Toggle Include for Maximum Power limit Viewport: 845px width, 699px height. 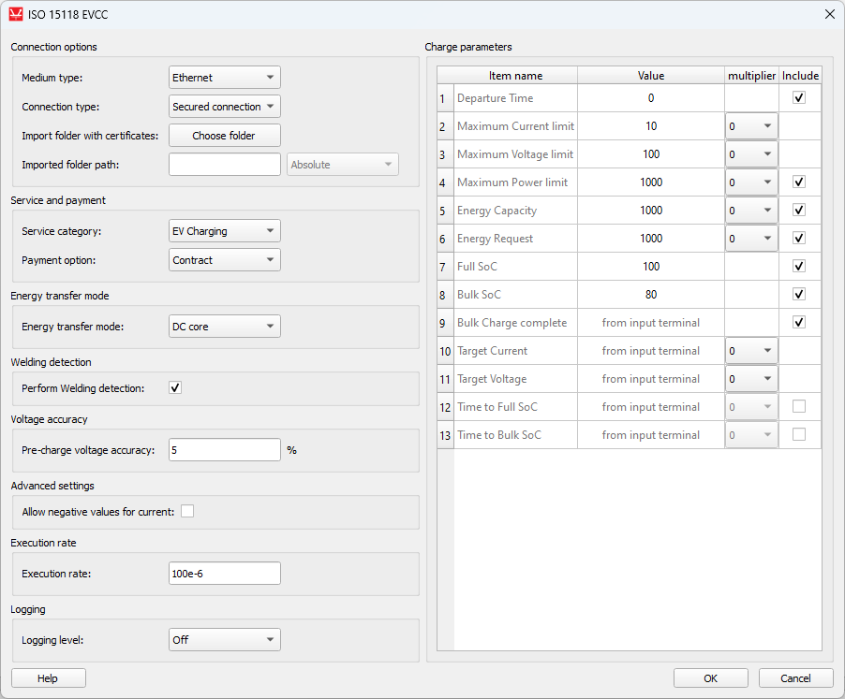tap(799, 182)
